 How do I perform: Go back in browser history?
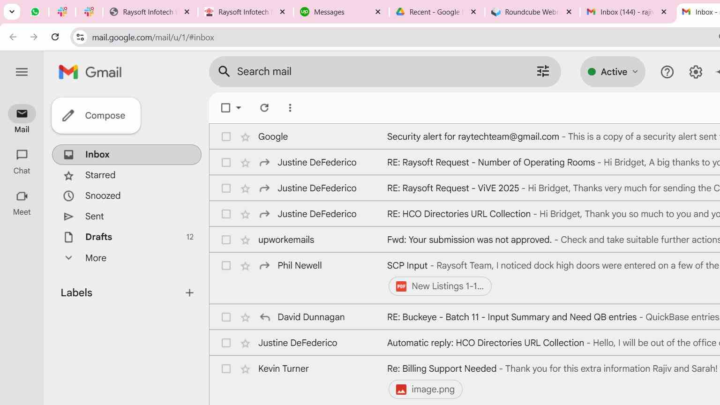(x=13, y=37)
